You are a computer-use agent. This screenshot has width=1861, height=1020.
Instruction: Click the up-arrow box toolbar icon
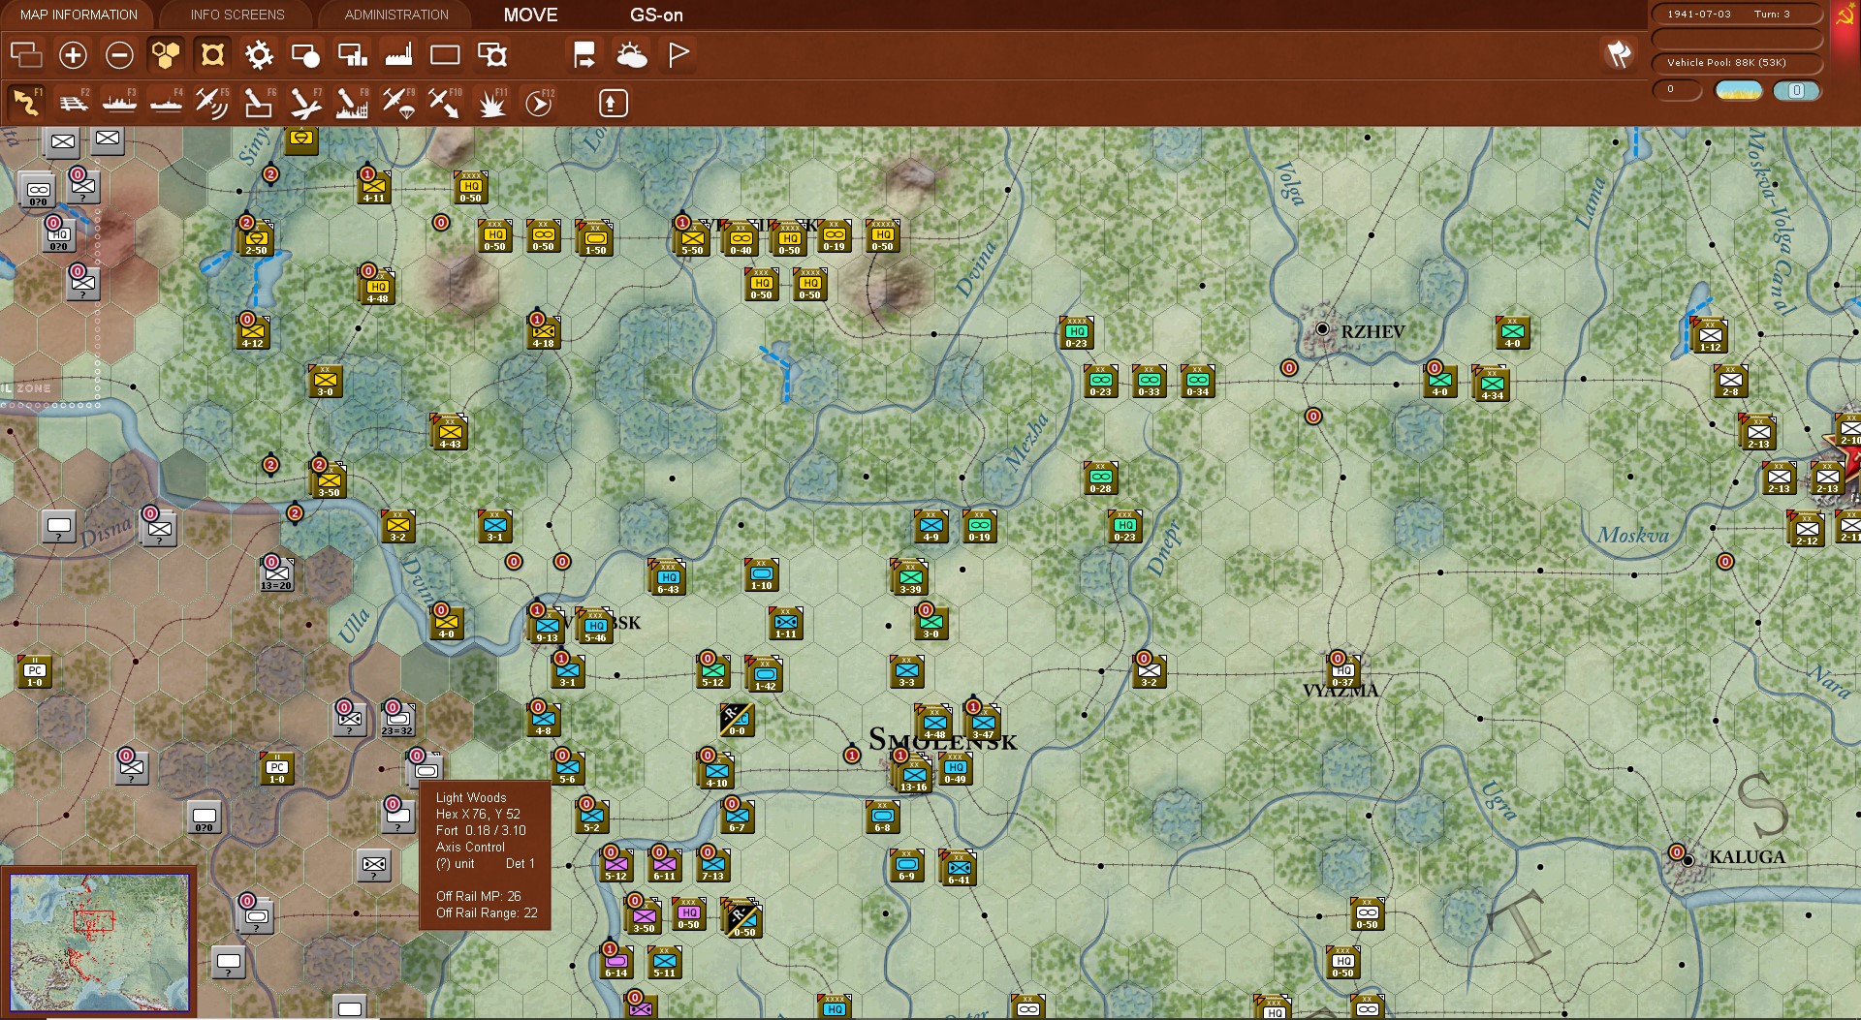click(613, 103)
